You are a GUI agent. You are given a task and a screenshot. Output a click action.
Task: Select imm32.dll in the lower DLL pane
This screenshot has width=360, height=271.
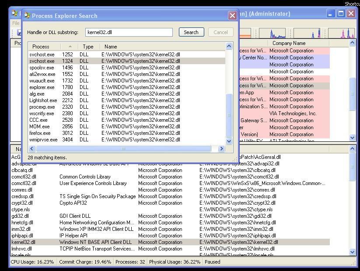click(170, 229)
